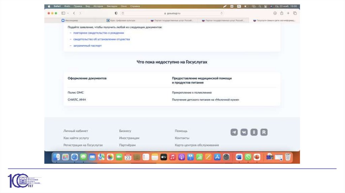Click the Share icon in Safari toolbar

(282, 13)
